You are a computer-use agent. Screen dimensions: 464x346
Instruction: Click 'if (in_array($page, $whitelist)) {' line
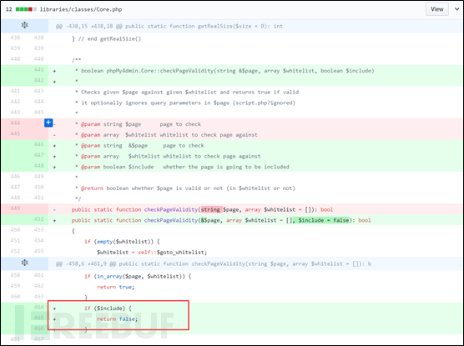(138, 276)
